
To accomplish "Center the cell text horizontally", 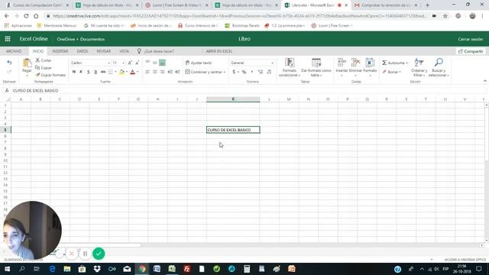I will click(155, 72).
